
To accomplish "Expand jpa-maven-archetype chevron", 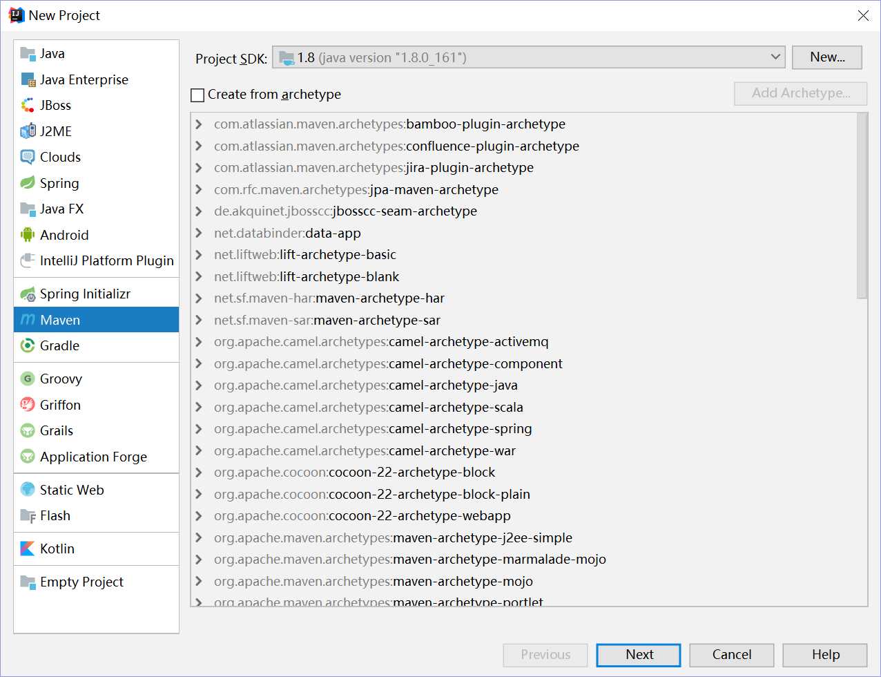I will [x=199, y=189].
